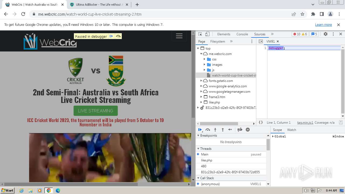Step over next function call

click(208, 130)
